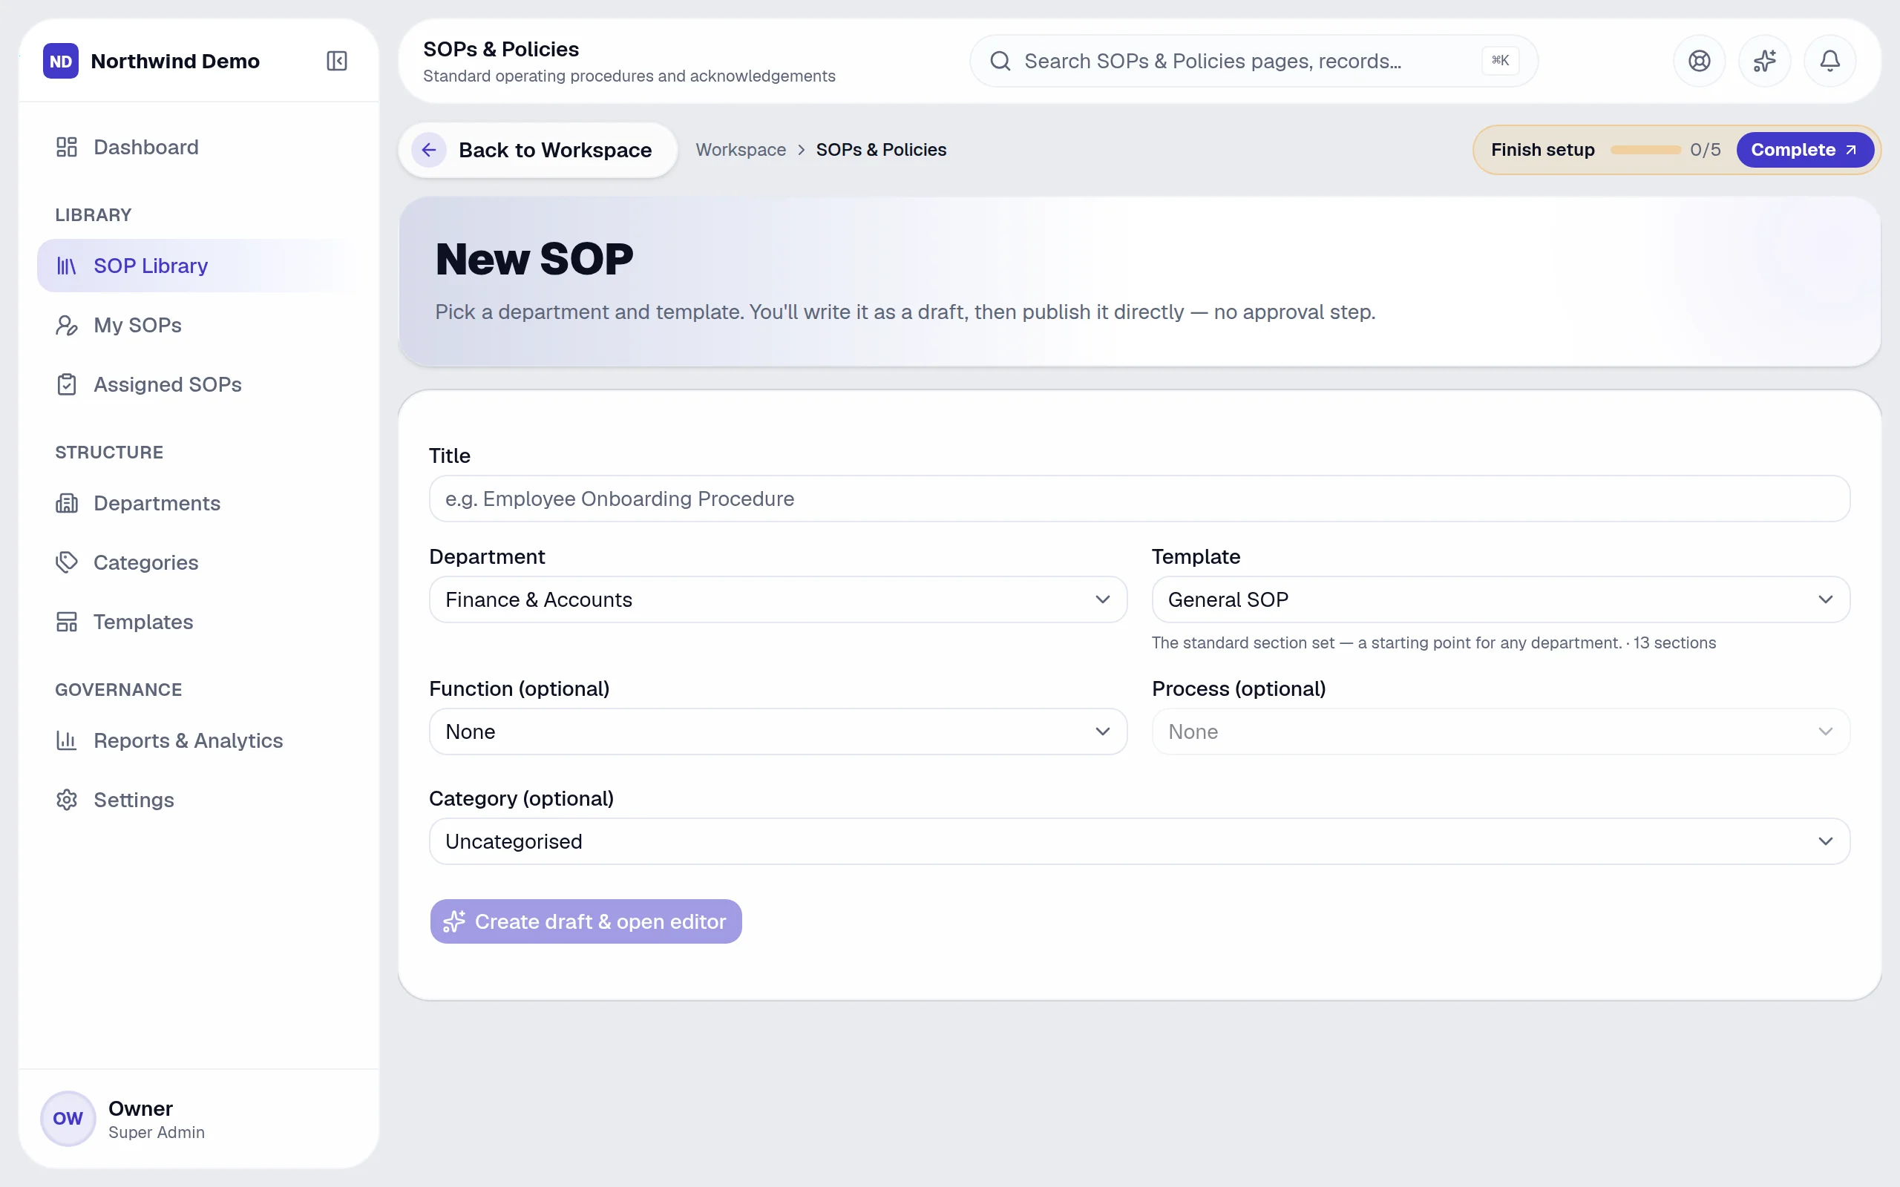
Task: Open the Function (optional) dropdown
Action: 778,731
